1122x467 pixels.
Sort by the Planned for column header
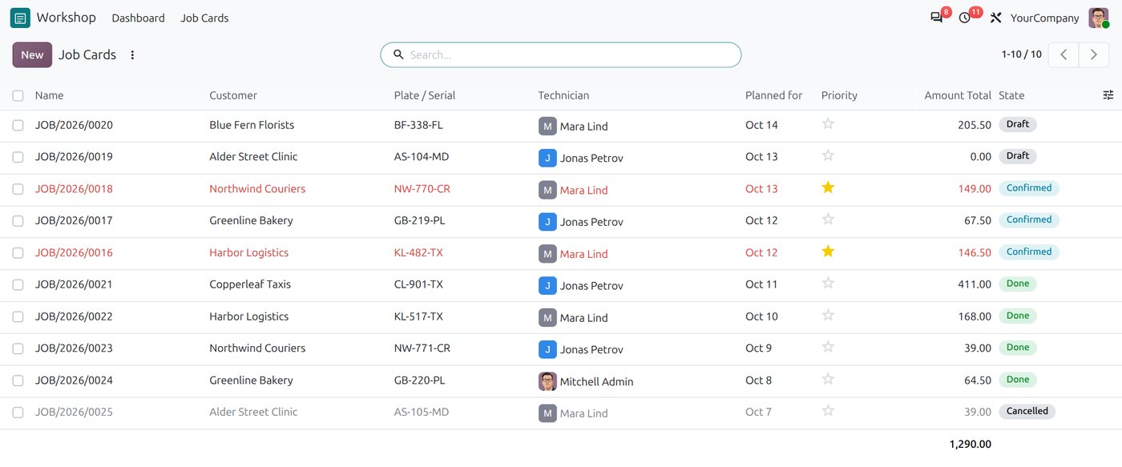pyautogui.click(x=773, y=95)
